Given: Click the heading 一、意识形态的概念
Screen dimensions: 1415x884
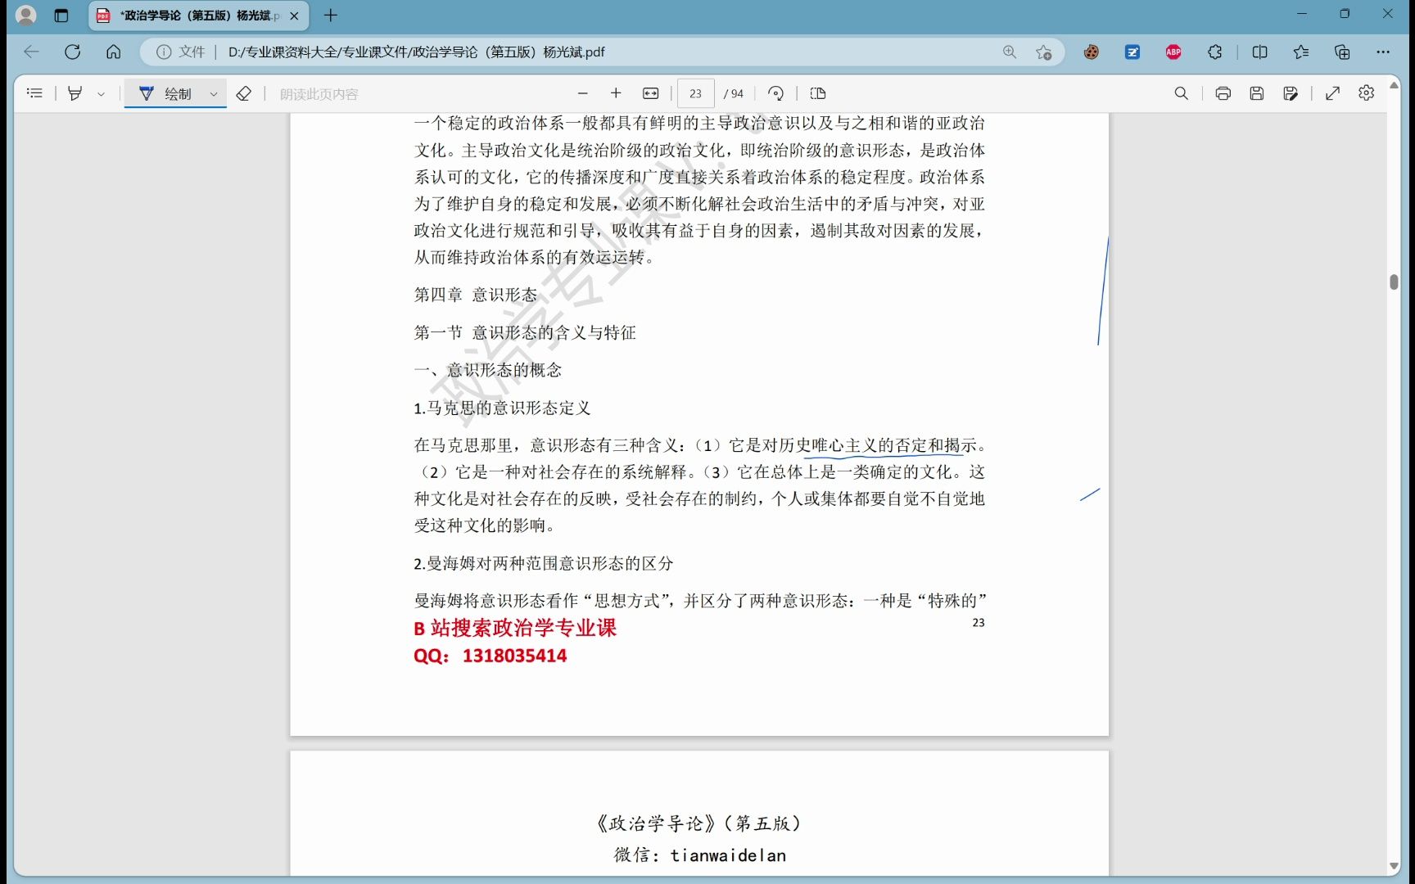Looking at the screenshot, I should point(488,370).
